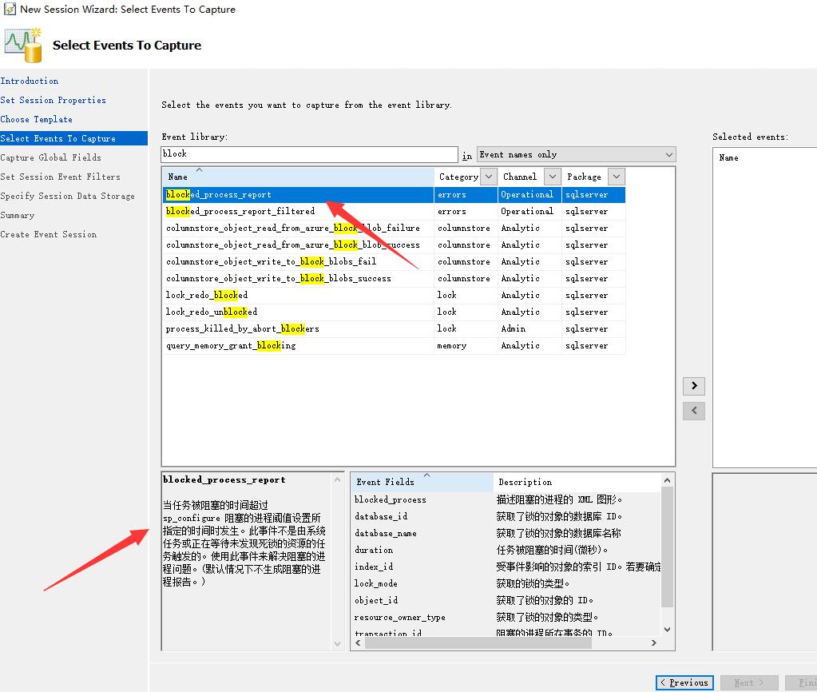Select query_memory_grant_blocking event
817x692 pixels.
tap(394, 345)
